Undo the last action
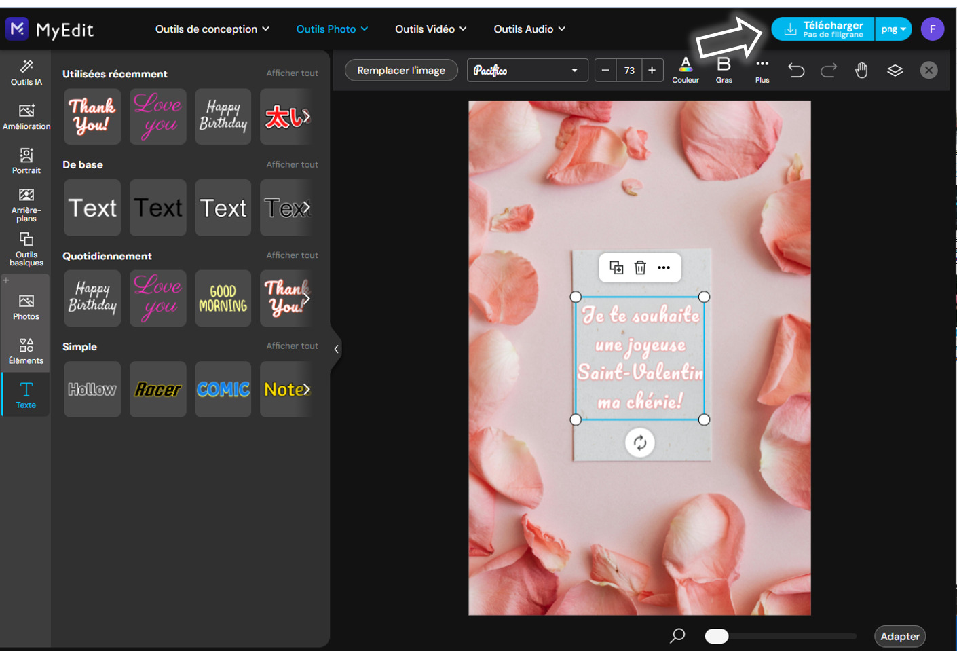This screenshot has height=651, width=957. pos(796,70)
